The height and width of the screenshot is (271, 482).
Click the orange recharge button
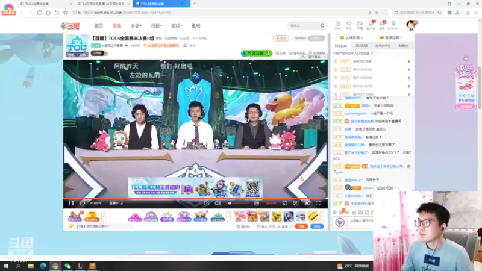[x=301, y=226]
